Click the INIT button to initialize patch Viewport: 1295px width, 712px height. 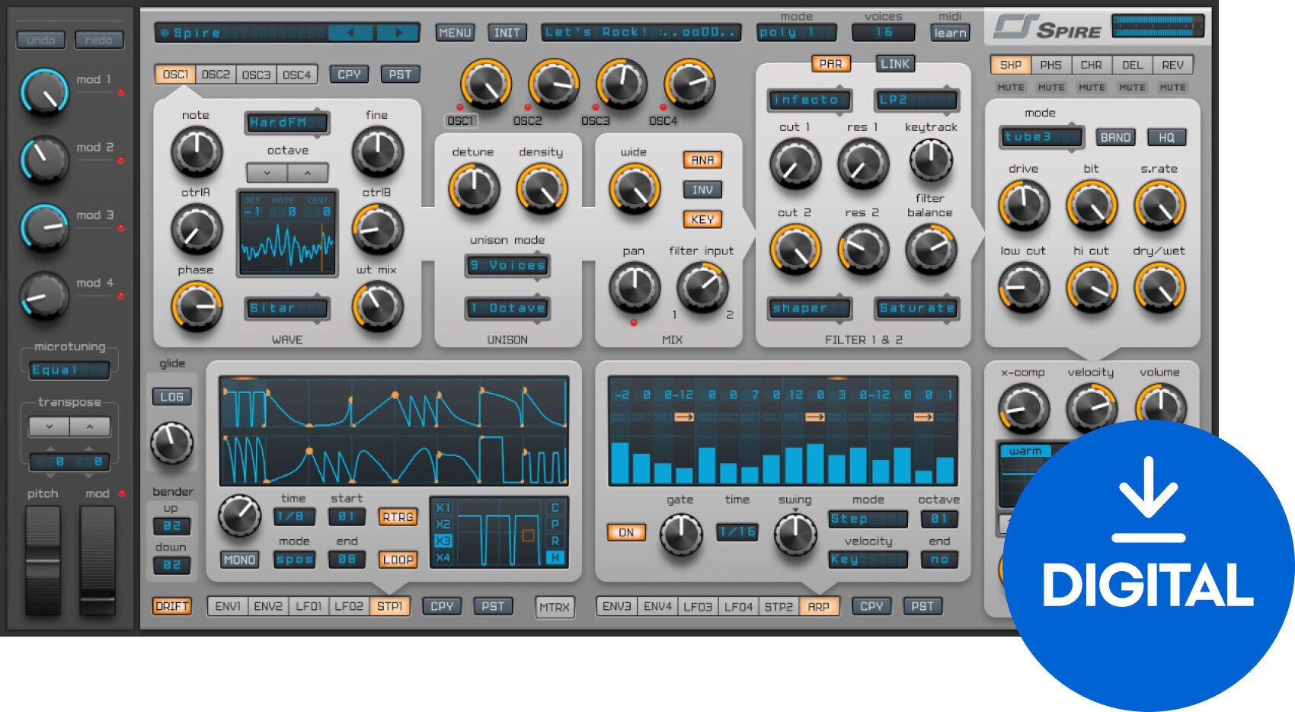tap(506, 33)
